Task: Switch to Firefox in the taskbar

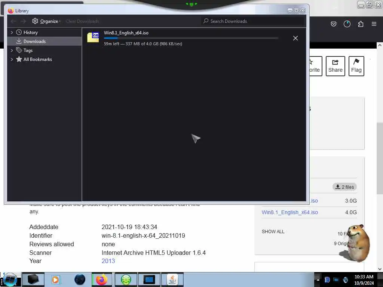Action: coord(102,280)
